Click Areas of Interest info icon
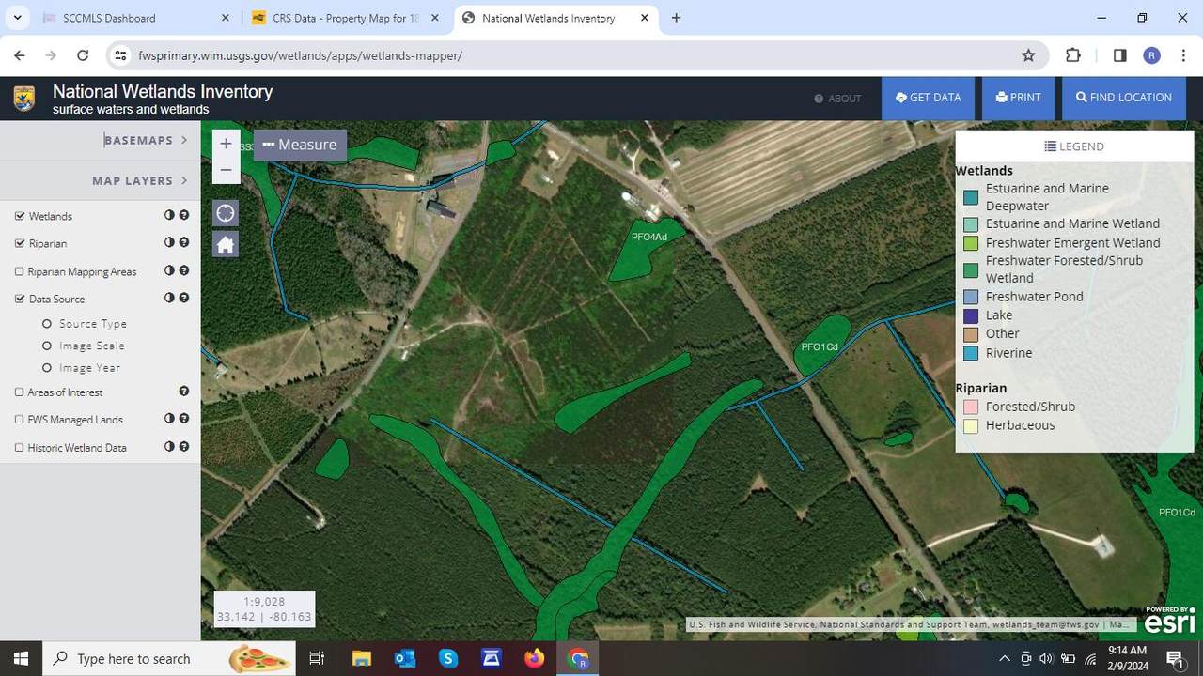Image resolution: width=1203 pixels, height=676 pixels. point(184,392)
